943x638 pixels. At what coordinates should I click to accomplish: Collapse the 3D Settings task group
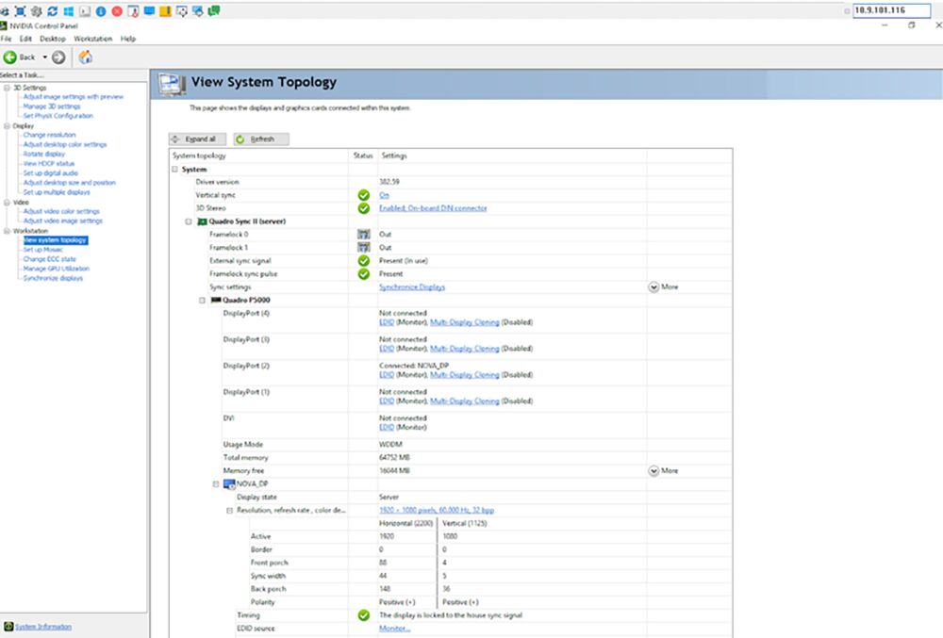coord(8,88)
